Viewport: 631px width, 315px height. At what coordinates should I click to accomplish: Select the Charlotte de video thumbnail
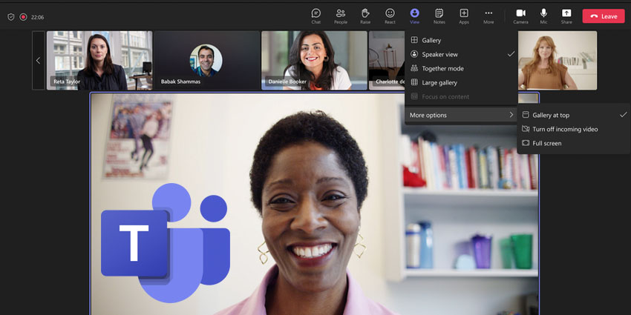(x=387, y=60)
